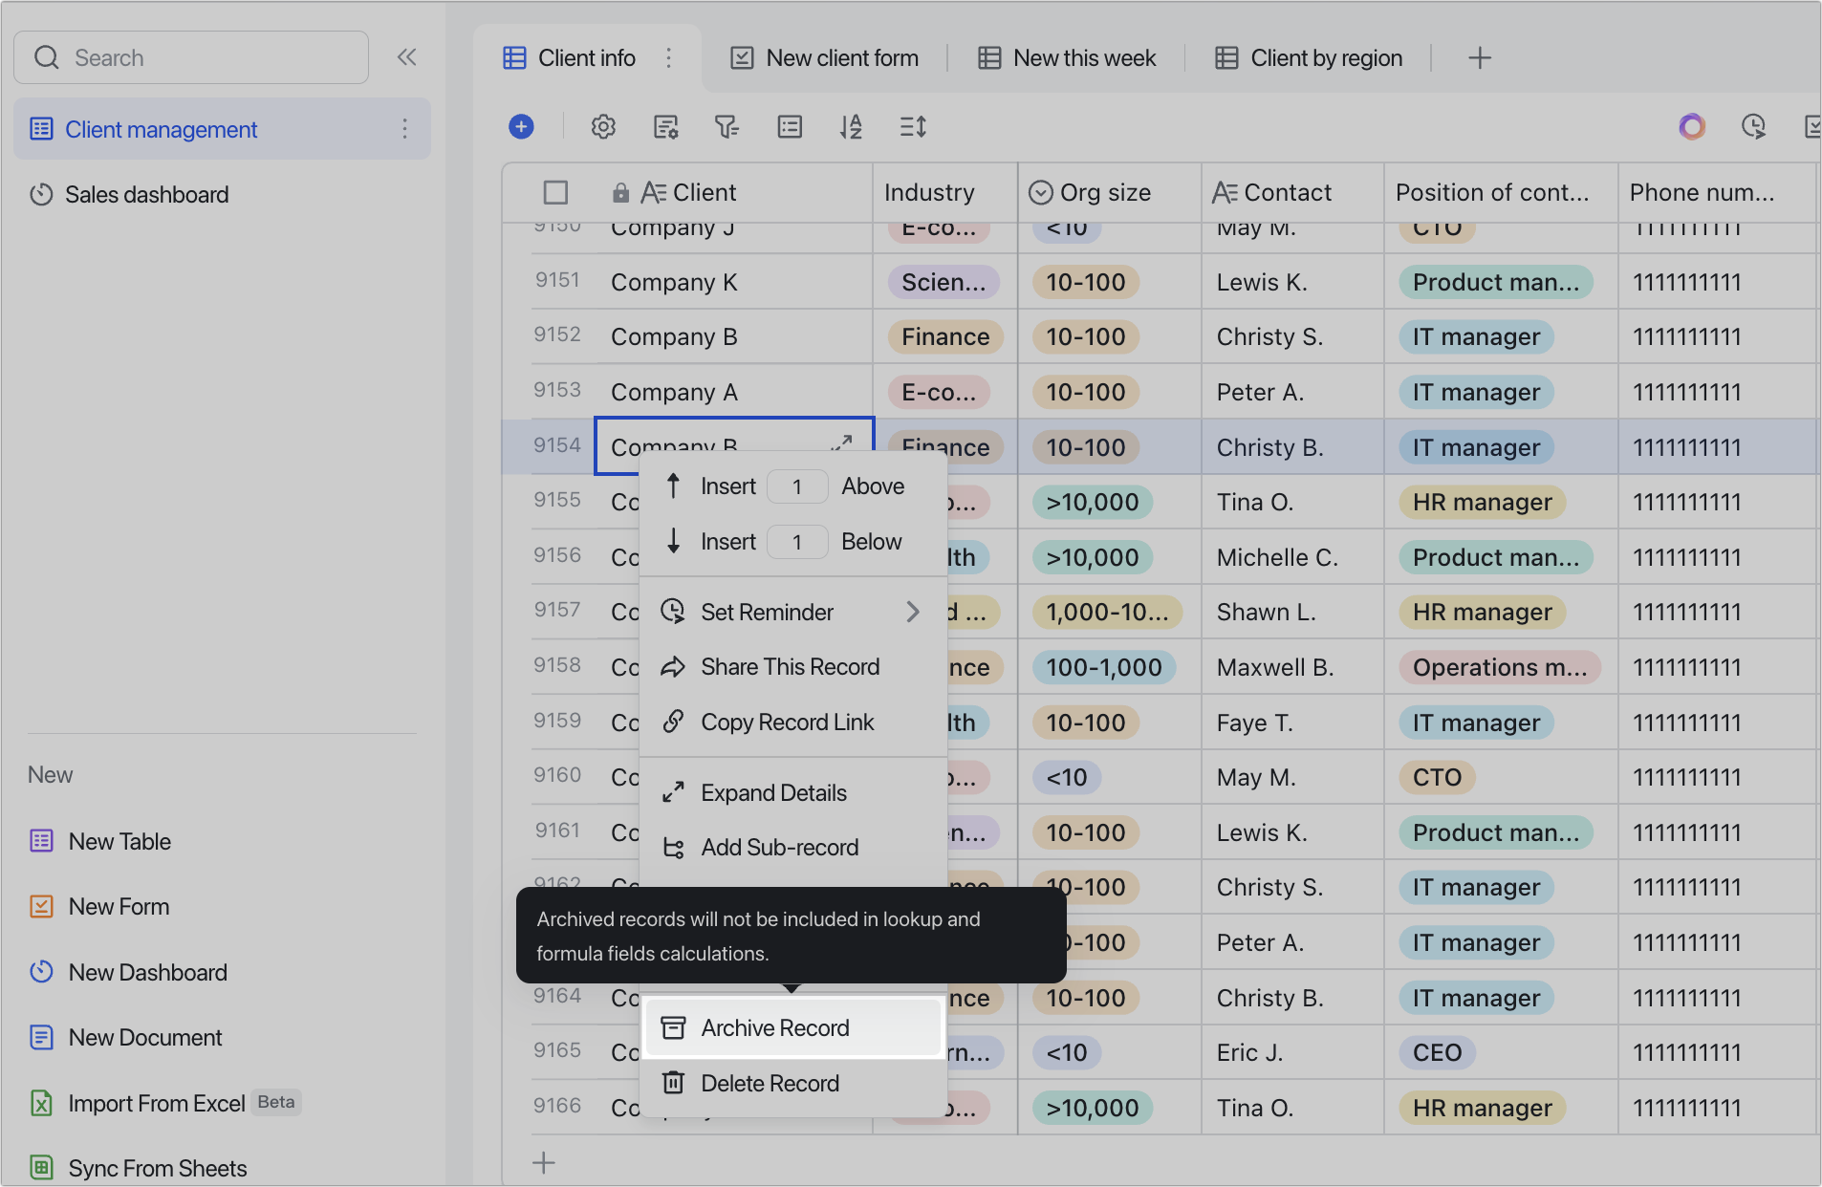
Task: Open the Org size field dropdown icon
Action: click(x=1041, y=192)
